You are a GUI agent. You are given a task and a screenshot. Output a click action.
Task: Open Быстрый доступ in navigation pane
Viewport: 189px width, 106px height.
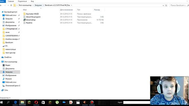11,12
